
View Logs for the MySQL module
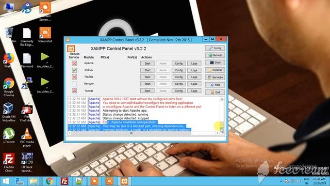point(194,70)
